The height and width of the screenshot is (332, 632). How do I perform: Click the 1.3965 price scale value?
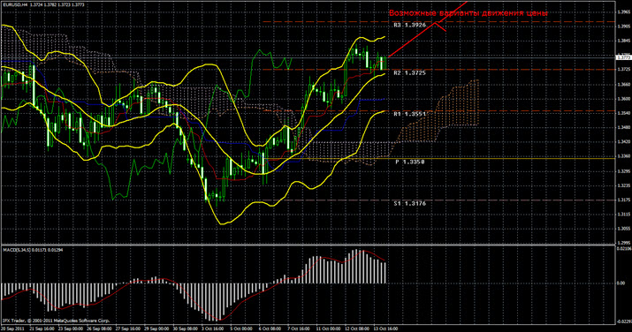pyautogui.click(x=623, y=12)
